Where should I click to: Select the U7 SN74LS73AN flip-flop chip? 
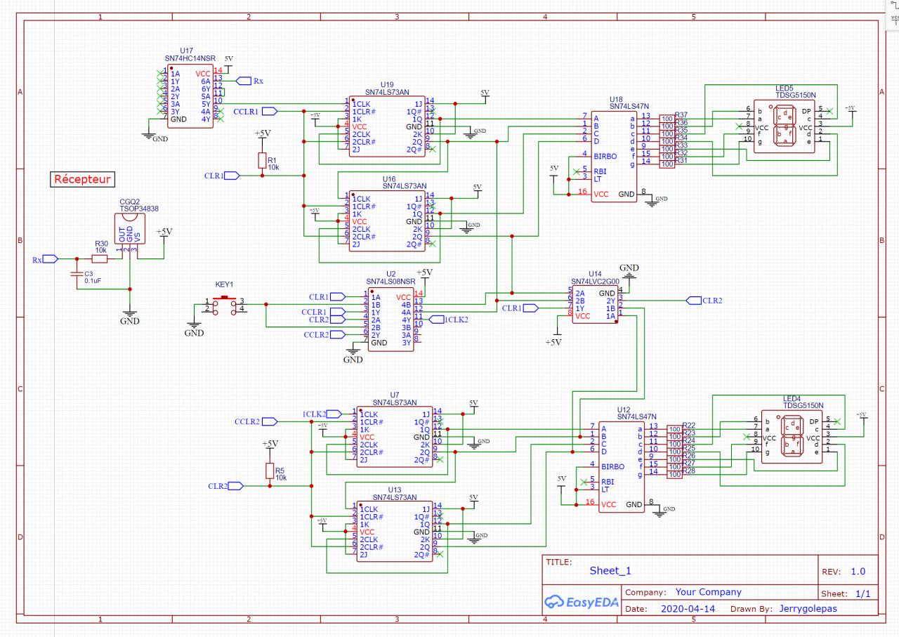click(x=394, y=436)
